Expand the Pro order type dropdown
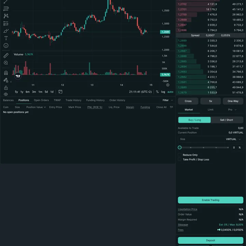246x246 pixels. (x=232, y=110)
